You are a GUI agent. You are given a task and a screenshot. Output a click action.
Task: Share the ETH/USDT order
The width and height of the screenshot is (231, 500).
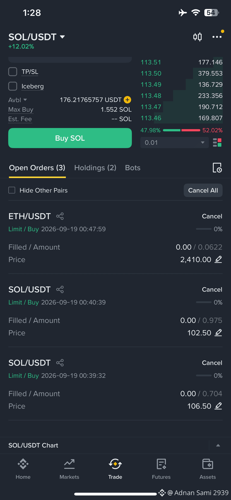[60, 216]
